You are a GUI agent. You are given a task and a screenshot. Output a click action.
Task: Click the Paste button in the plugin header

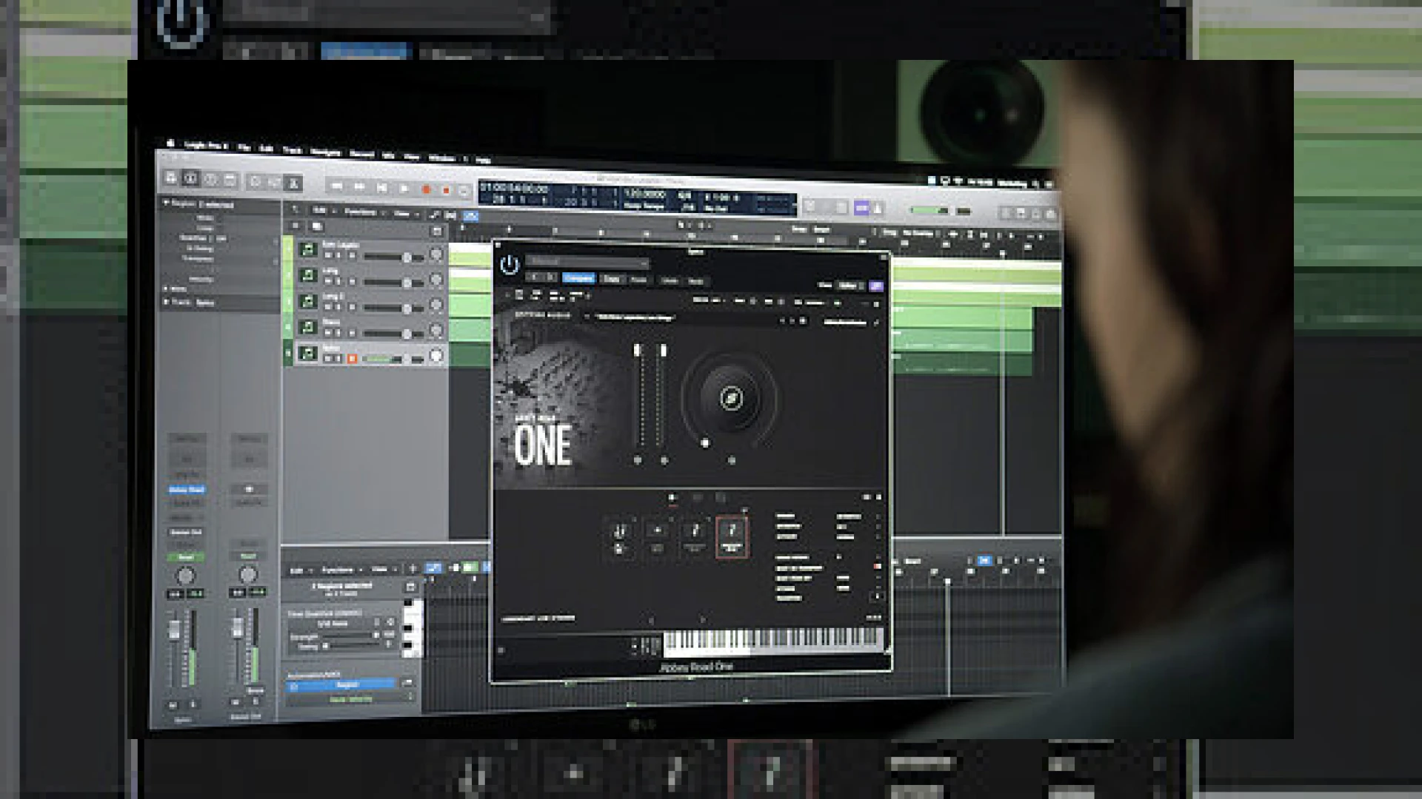pos(638,280)
